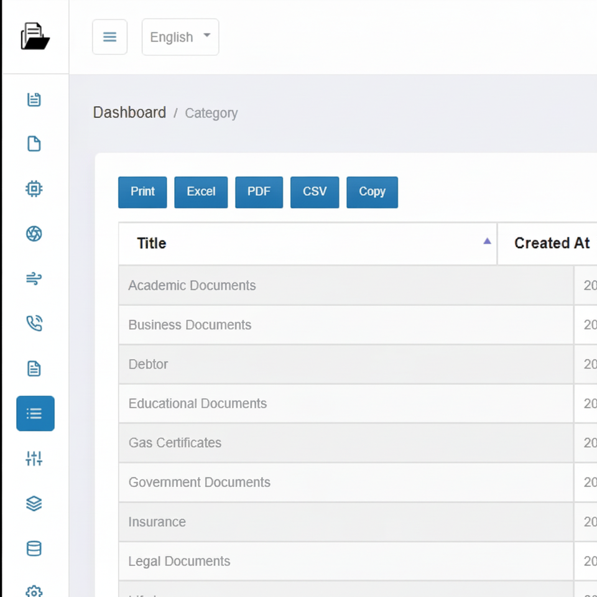Click the highlighted list icon in sidebar
The height and width of the screenshot is (597, 597).
tap(35, 414)
